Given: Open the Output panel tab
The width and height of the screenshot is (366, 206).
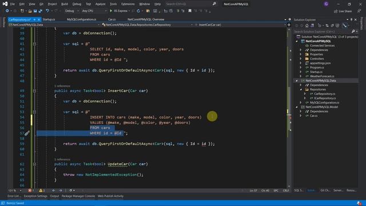Looking at the screenshot, I should (x=54, y=196).
